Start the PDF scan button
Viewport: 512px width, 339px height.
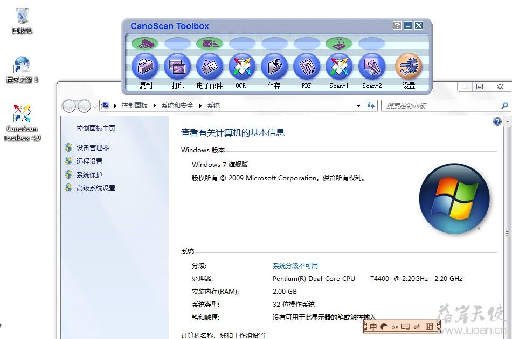(307, 67)
